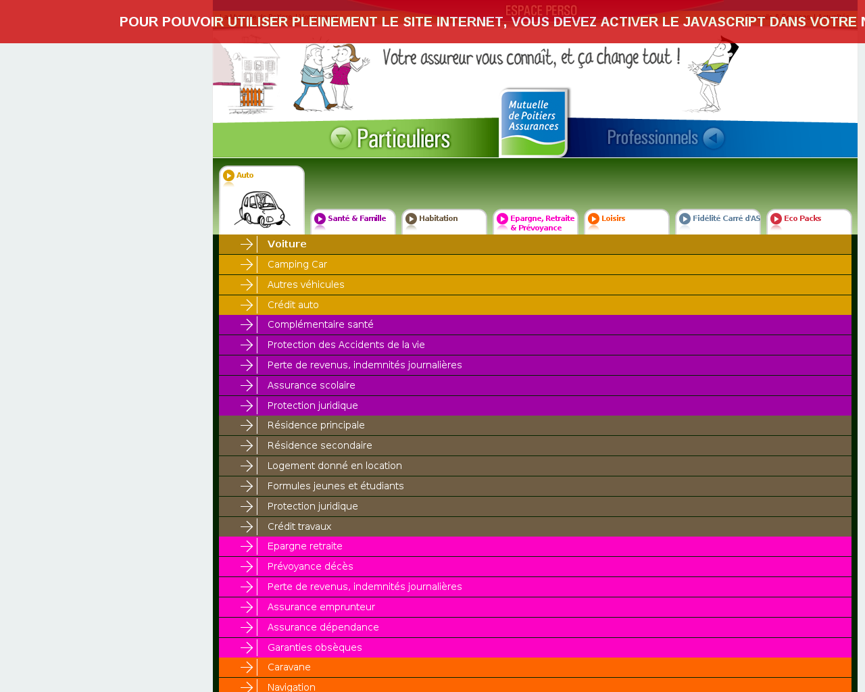The image size is (865, 692).
Task: Click the Particuliers green banner
Action: (356, 139)
